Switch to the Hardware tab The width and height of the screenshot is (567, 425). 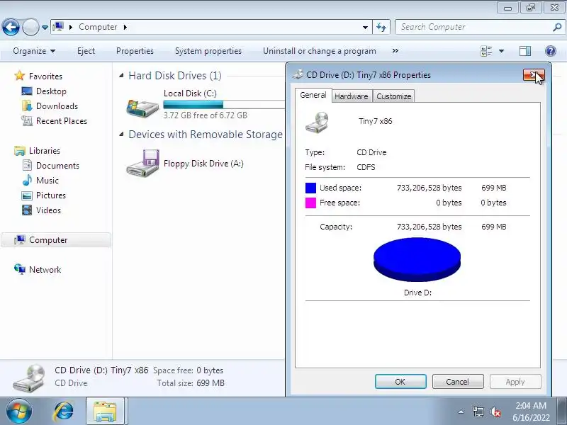pos(352,96)
